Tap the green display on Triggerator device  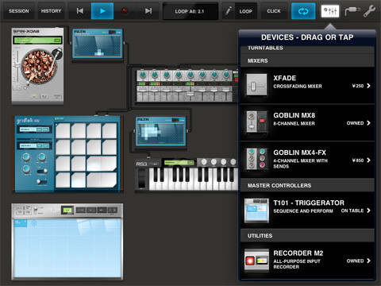click(67, 211)
